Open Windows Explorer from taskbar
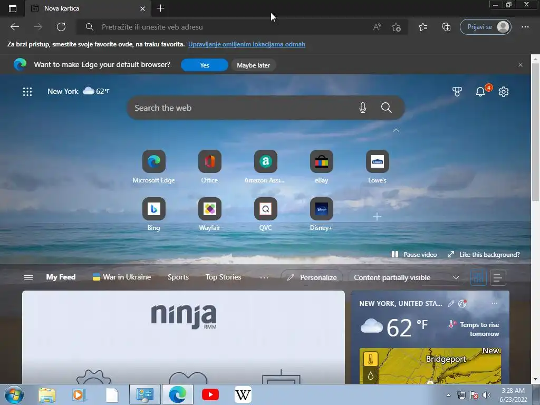Image resolution: width=540 pixels, height=405 pixels. pyautogui.click(x=47, y=394)
